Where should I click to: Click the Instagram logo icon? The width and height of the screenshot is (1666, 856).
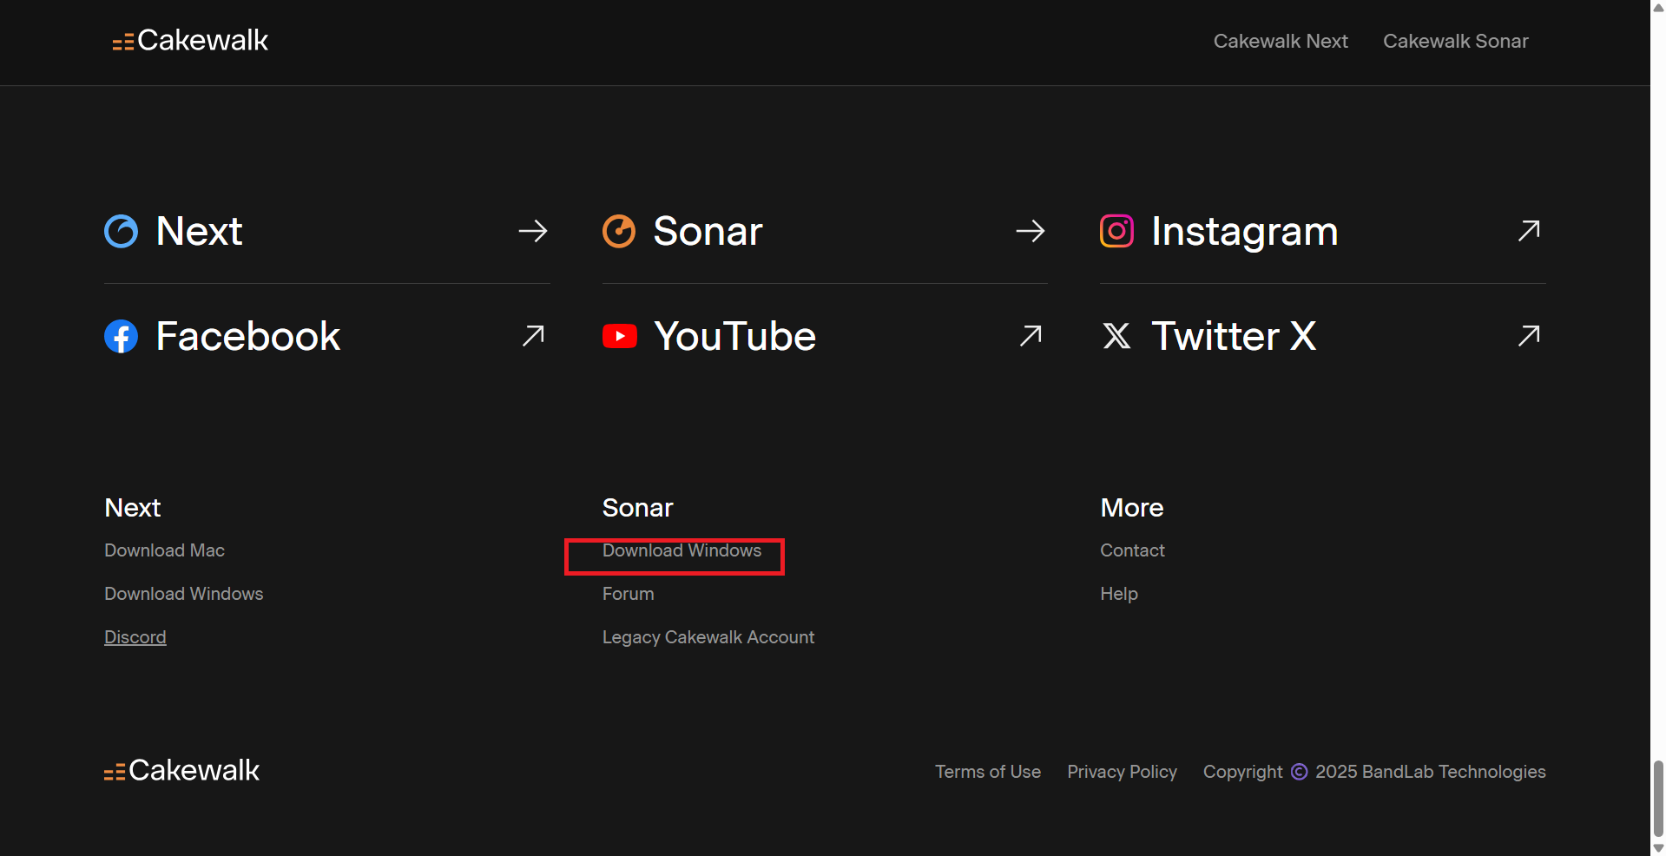(x=1116, y=231)
